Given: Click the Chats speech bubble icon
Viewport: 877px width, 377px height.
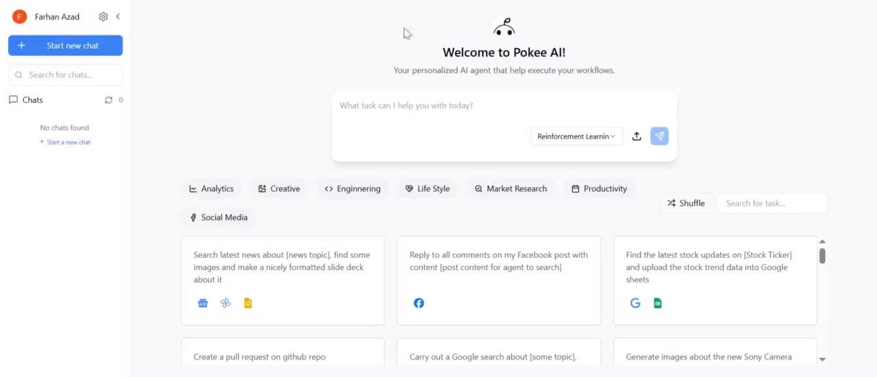Looking at the screenshot, I should pos(13,100).
